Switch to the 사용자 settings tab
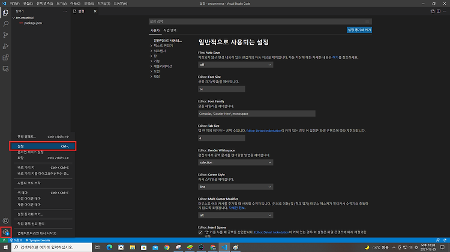The image size is (450, 252). pyautogui.click(x=155, y=31)
